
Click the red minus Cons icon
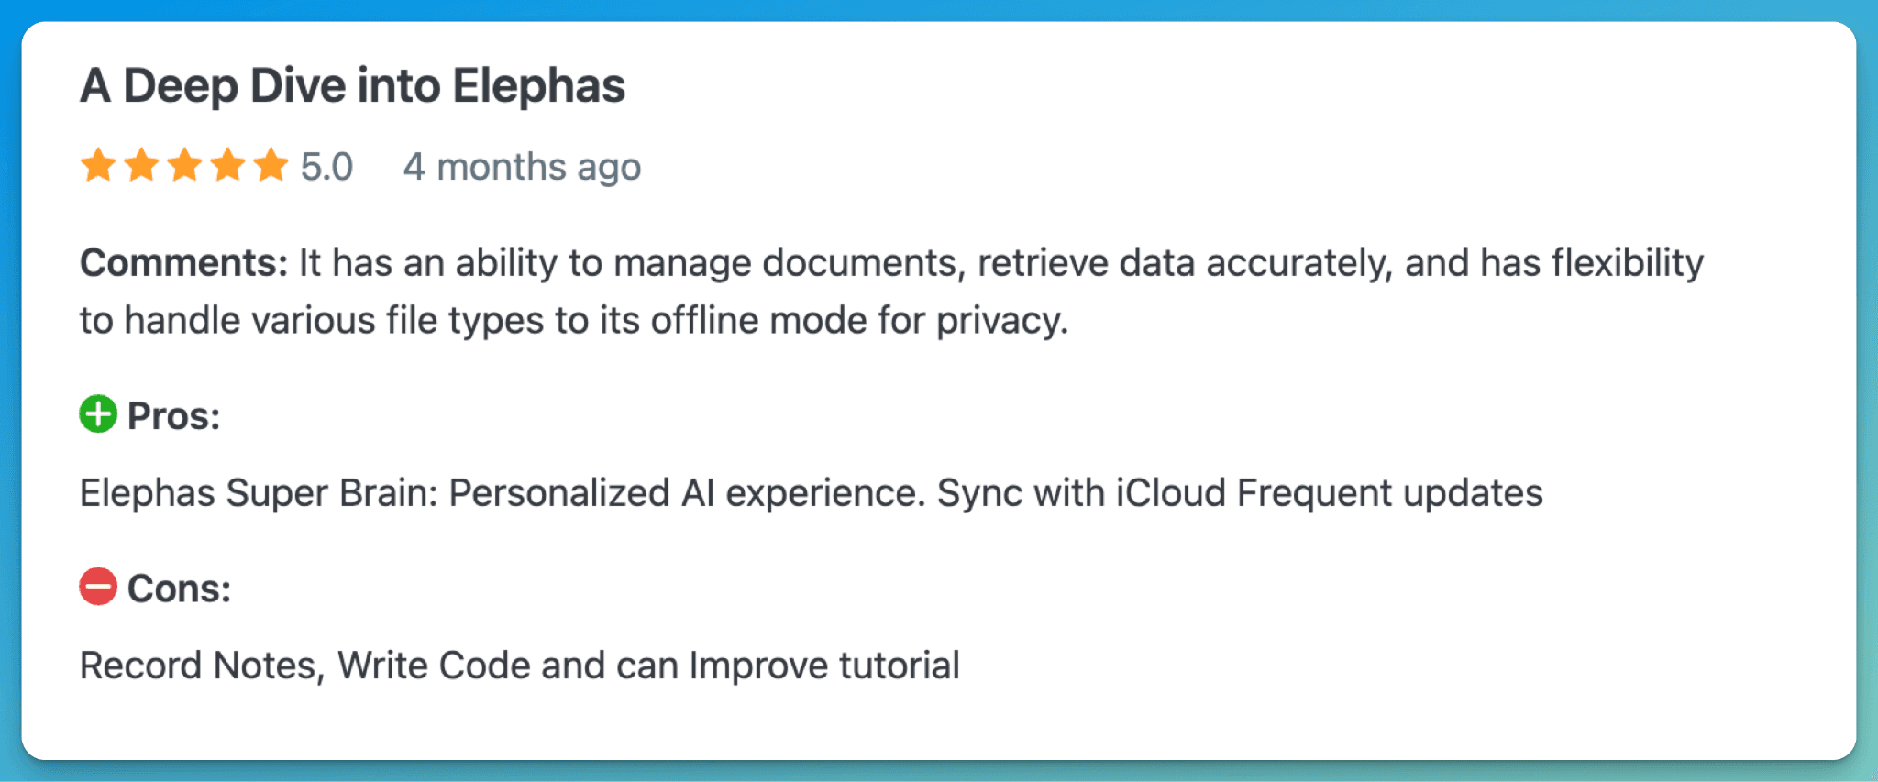click(x=98, y=587)
